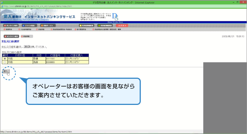Open the 残高照会 submenu link

[x=8, y=29]
